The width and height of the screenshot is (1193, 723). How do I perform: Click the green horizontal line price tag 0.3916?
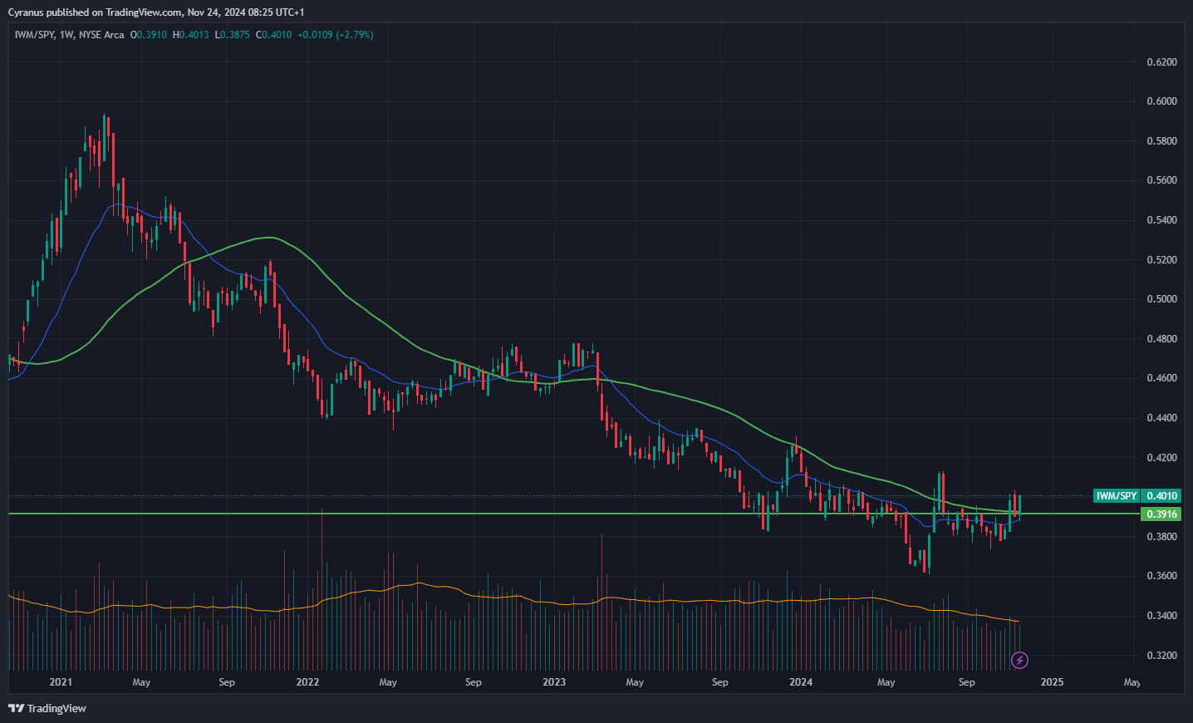point(1161,514)
